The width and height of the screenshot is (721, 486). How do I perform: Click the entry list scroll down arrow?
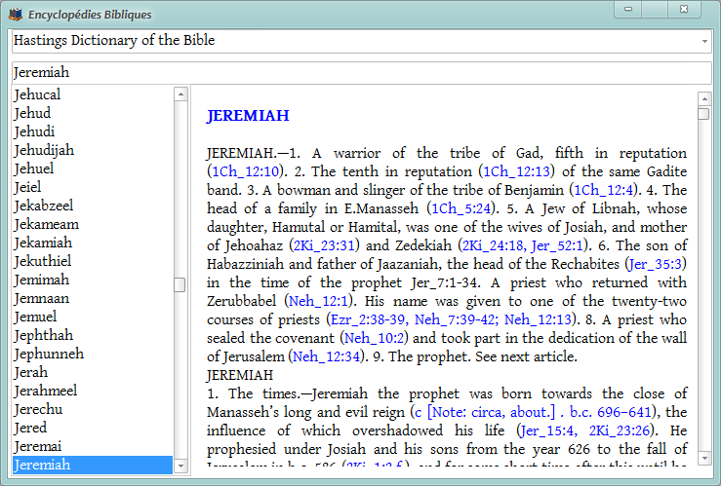[180, 467]
